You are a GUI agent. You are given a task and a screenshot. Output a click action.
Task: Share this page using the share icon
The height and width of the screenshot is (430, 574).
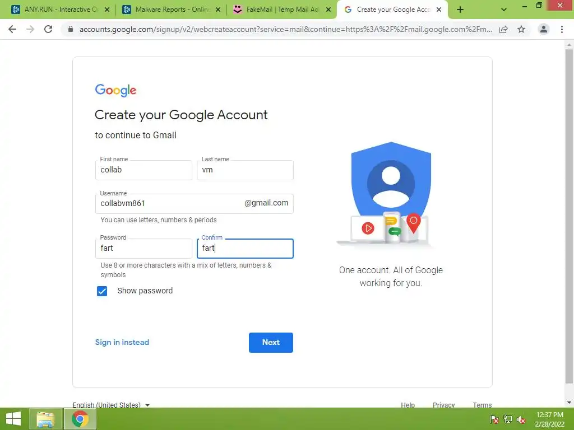[503, 29]
